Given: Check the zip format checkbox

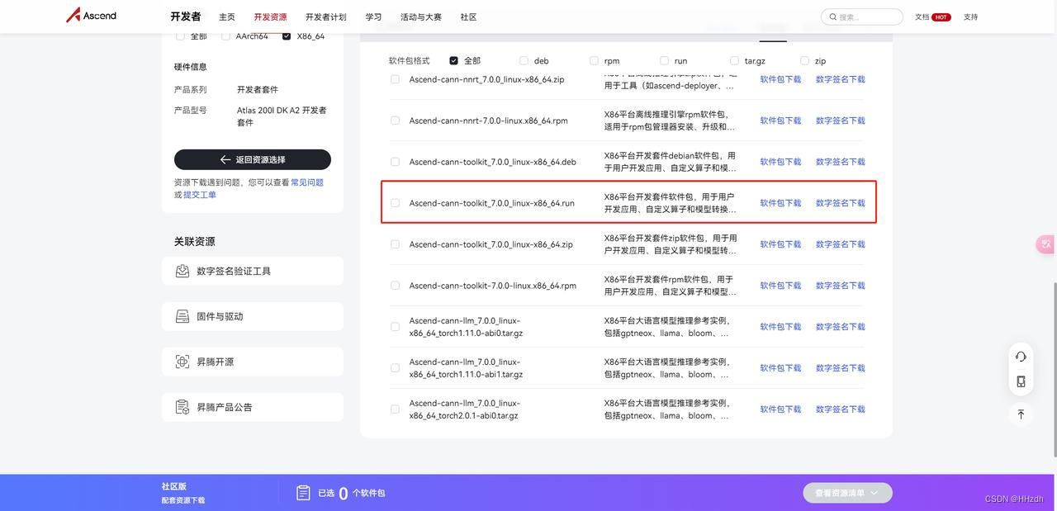Looking at the screenshot, I should 804,61.
